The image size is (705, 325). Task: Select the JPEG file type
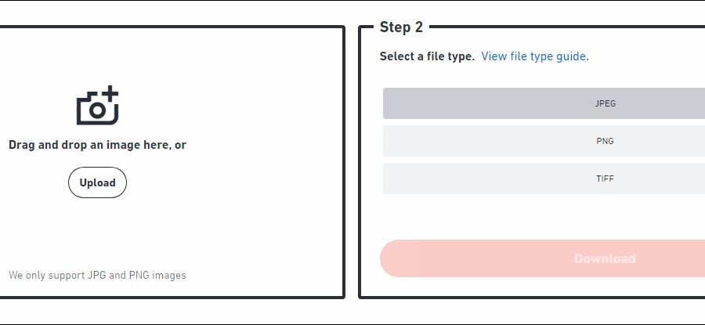pos(544,103)
